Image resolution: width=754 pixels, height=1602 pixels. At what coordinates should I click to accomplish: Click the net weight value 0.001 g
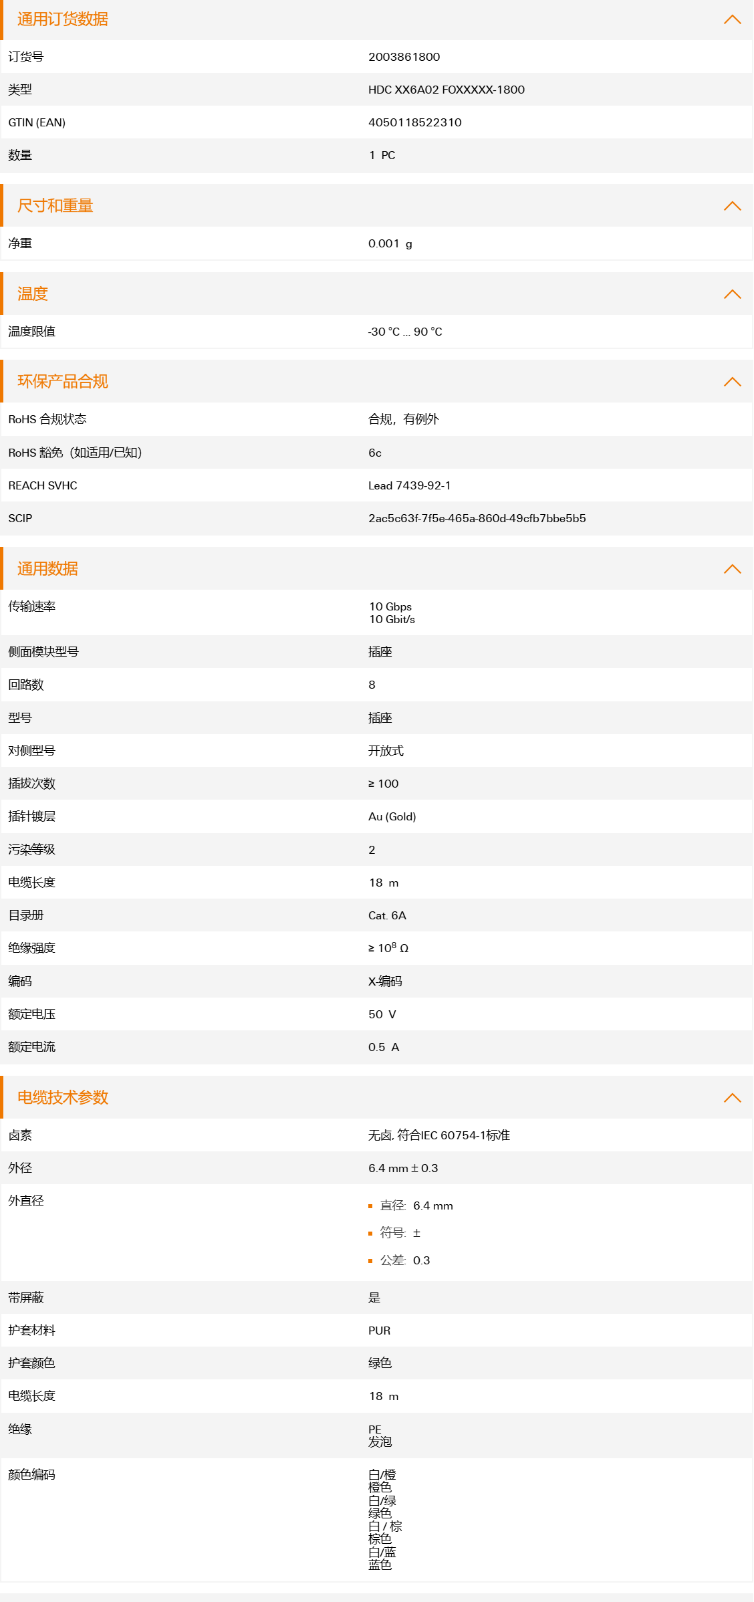390,243
